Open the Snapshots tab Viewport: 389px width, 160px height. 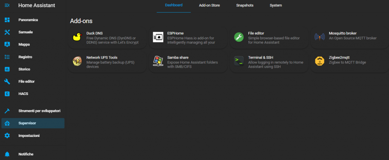[245, 6]
